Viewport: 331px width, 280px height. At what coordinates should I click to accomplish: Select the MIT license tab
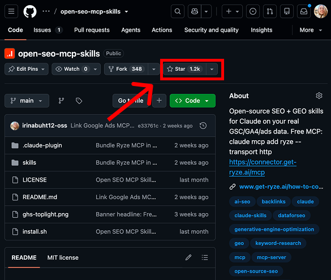(63, 257)
